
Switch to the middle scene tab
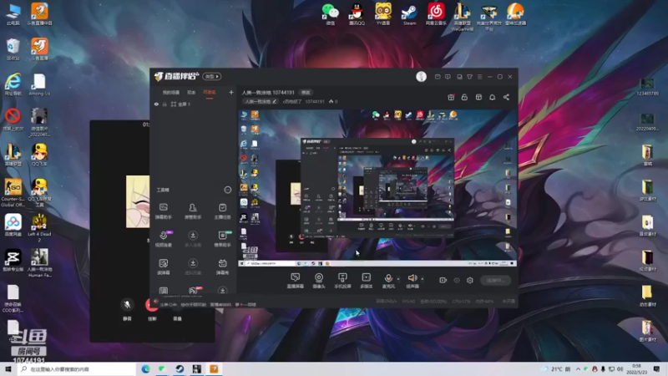point(191,92)
